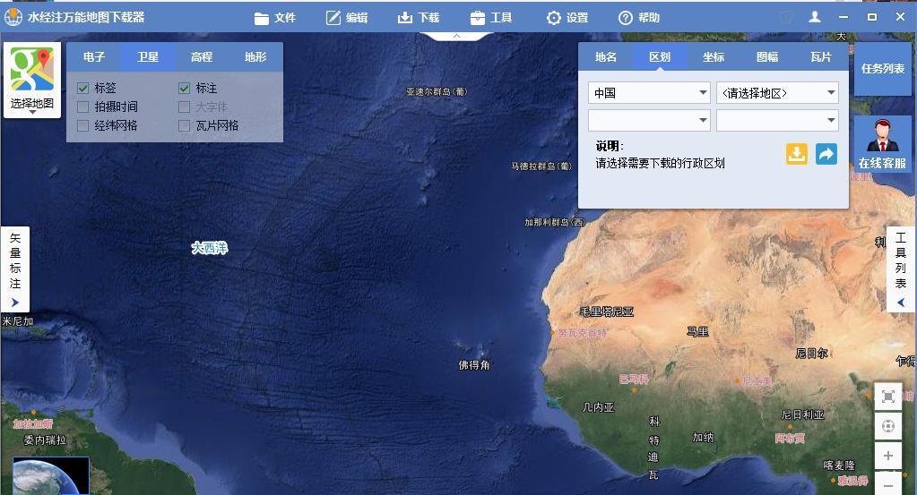Open the 任务列表 task list
Image resolution: width=917 pixels, height=495 pixels.
click(883, 69)
